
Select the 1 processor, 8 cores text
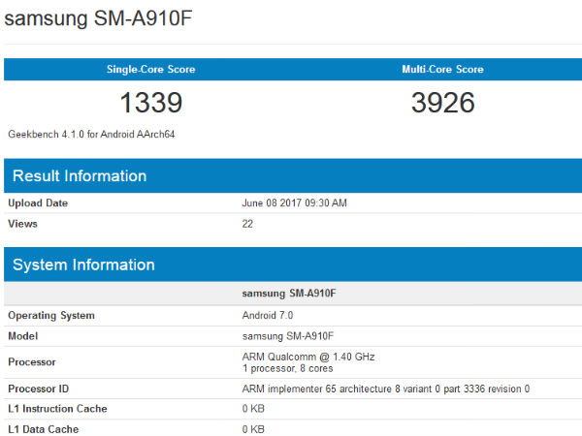click(x=288, y=368)
